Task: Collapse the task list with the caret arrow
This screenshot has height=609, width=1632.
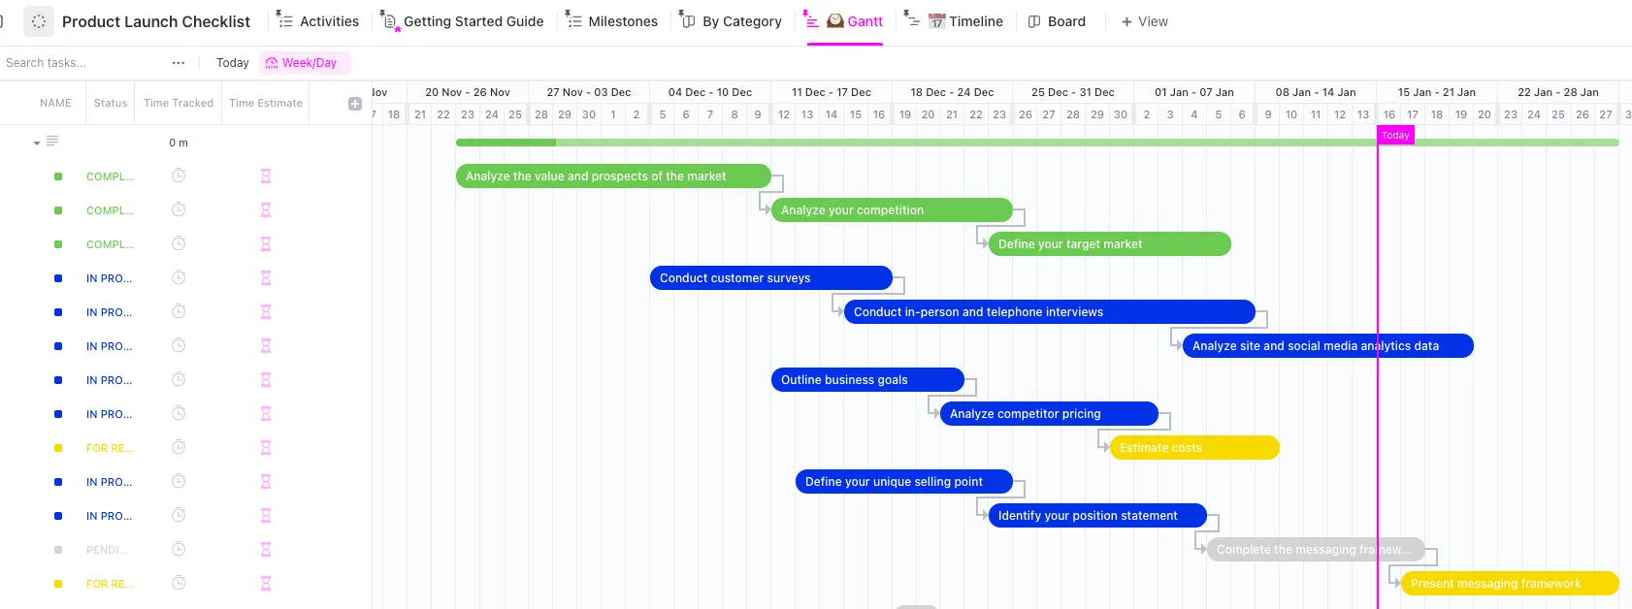Action: 37,143
